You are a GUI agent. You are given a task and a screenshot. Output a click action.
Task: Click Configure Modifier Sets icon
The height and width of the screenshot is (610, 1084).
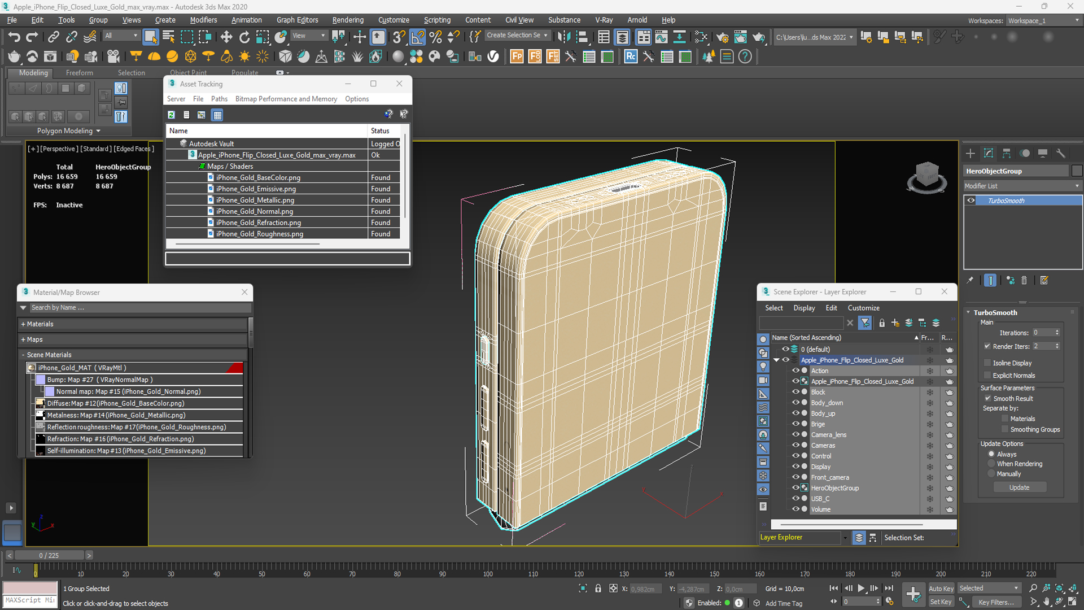[1044, 280]
